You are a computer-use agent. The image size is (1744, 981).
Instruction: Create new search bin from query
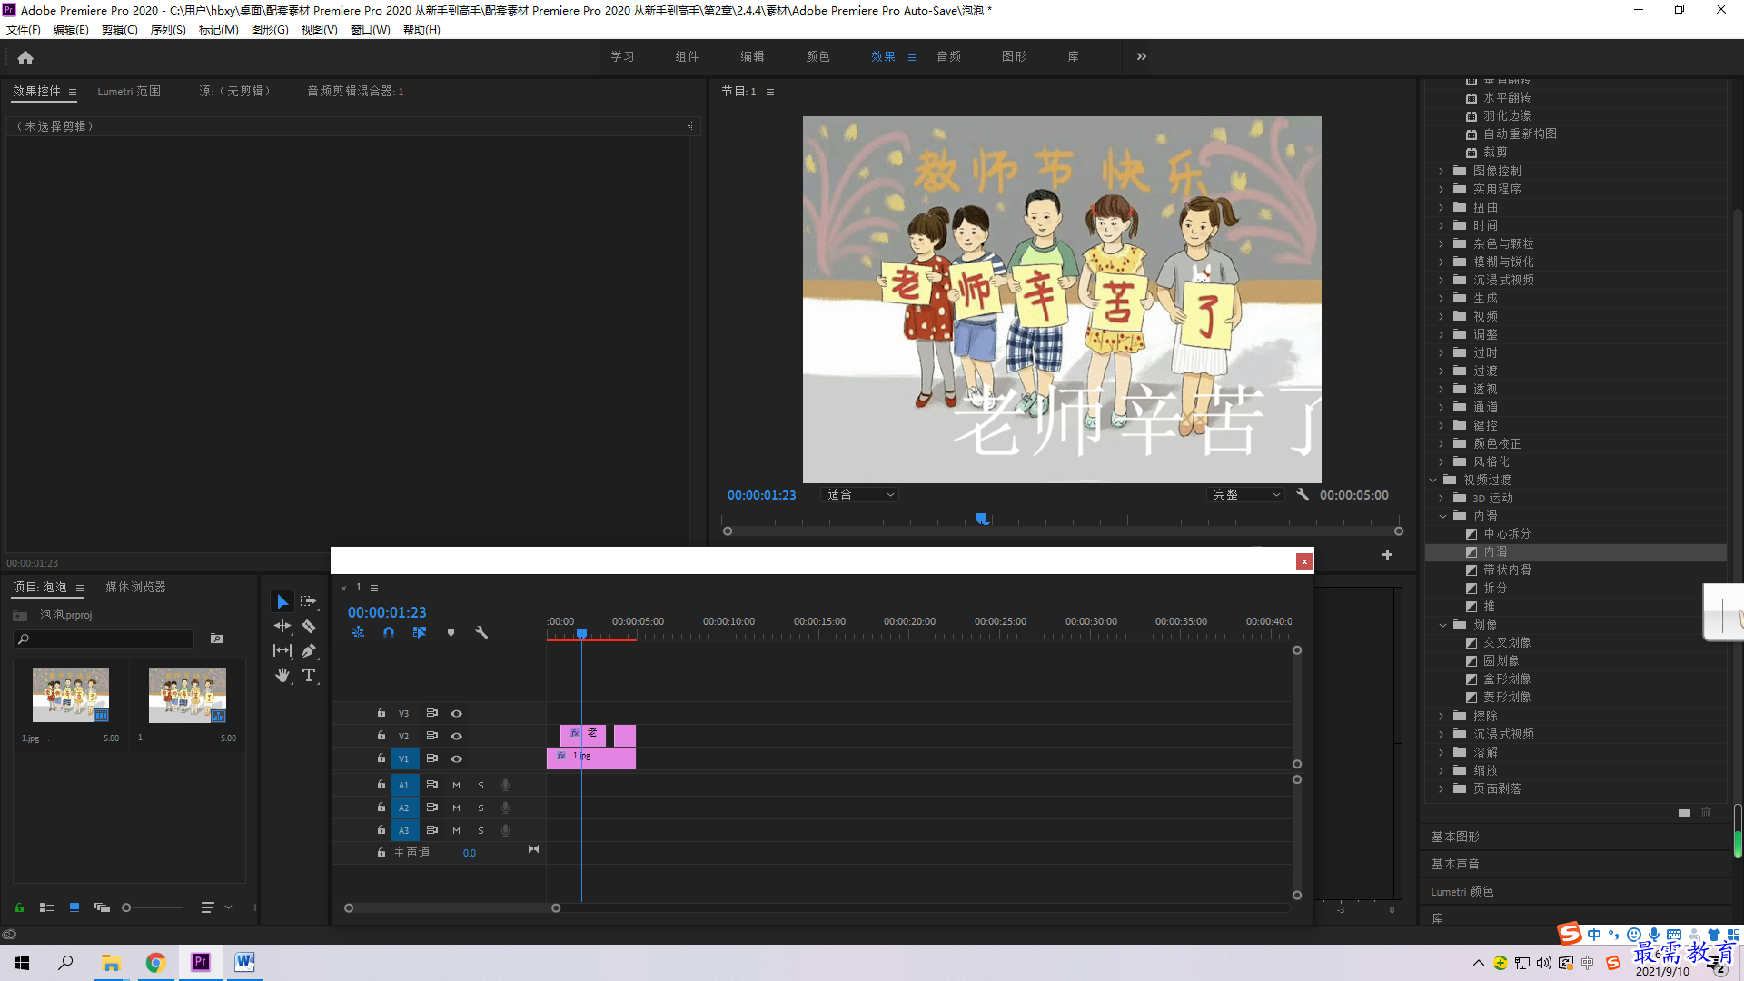pyautogui.click(x=217, y=639)
